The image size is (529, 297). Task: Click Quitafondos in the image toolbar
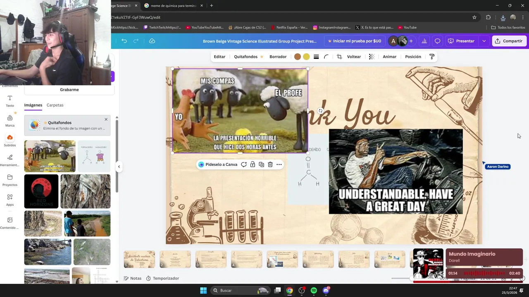coord(248,57)
